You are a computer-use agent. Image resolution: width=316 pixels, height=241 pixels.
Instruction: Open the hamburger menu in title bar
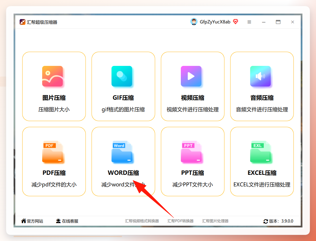249,22
